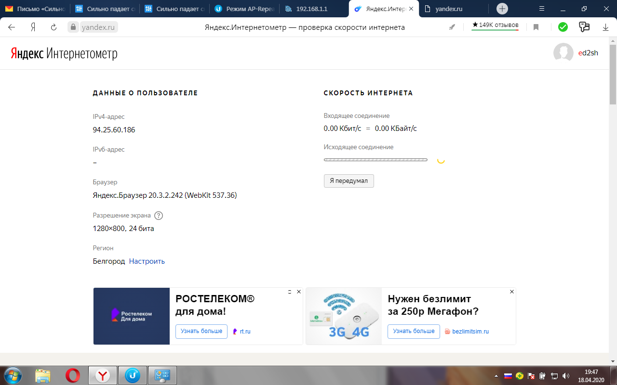The height and width of the screenshot is (385, 617).
Task: Click the Настроить region link
Action: [147, 261]
